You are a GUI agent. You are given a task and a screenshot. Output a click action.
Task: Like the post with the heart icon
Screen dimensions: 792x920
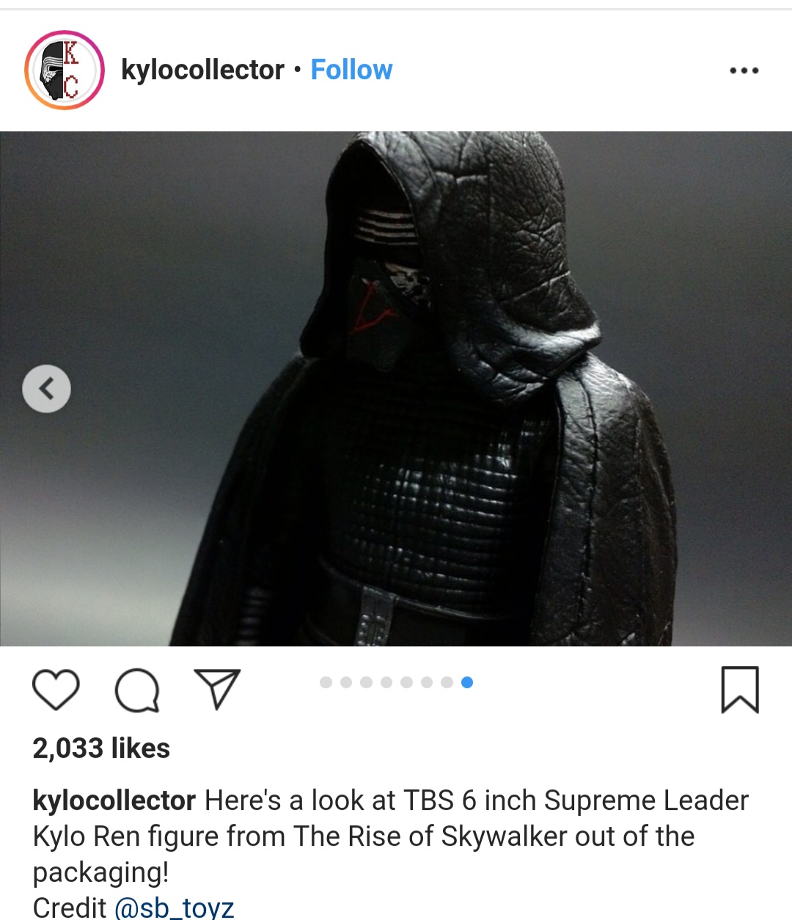pyautogui.click(x=56, y=690)
